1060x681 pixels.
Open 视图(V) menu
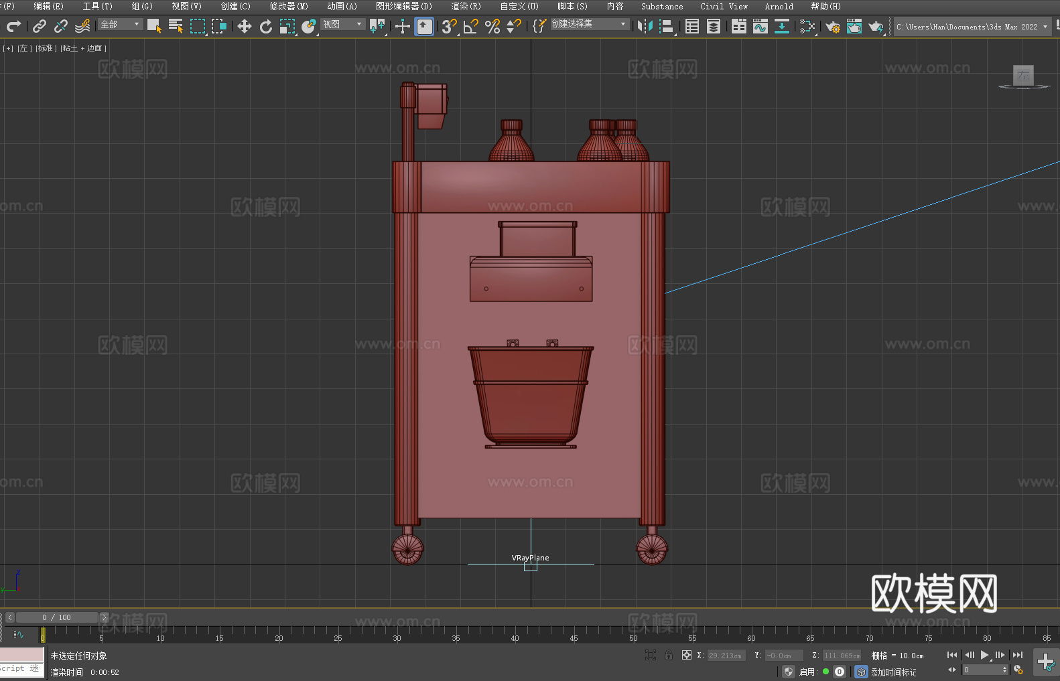(186, 6)
